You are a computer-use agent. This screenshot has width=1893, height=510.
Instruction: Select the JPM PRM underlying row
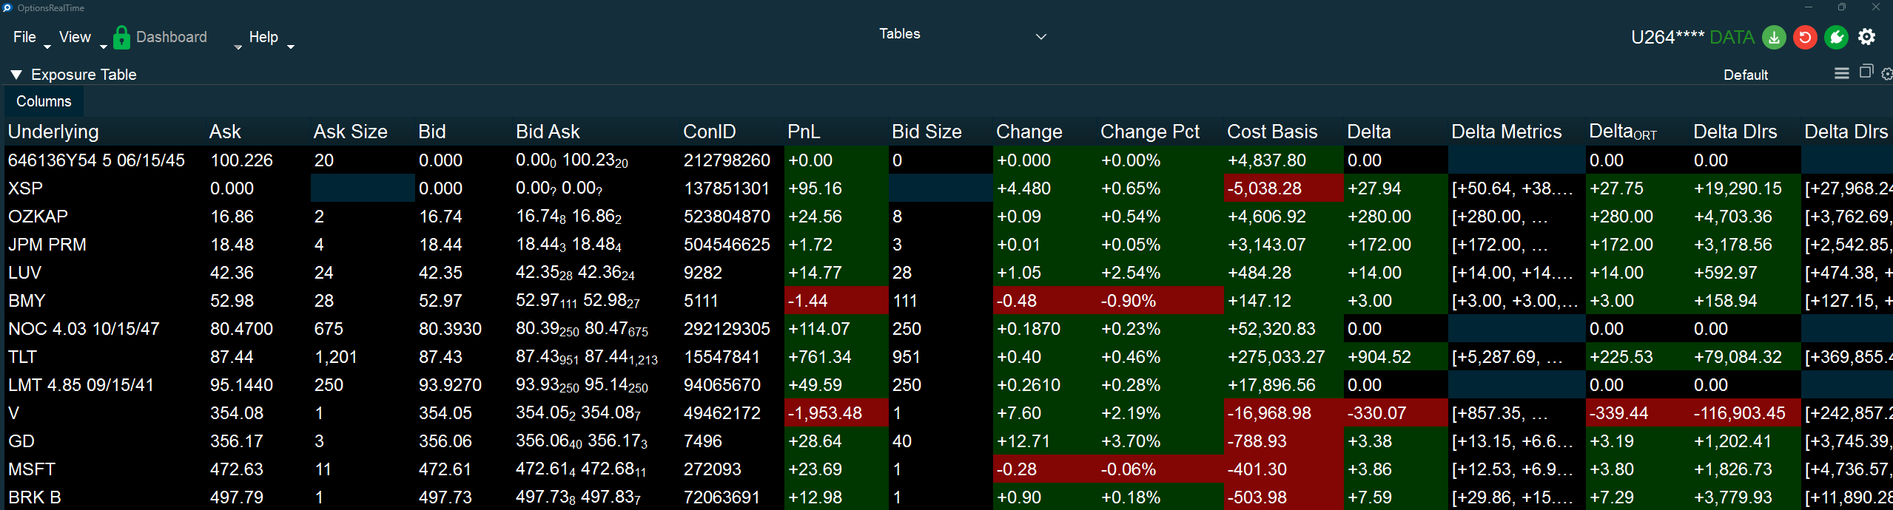(x=47, y=245)
